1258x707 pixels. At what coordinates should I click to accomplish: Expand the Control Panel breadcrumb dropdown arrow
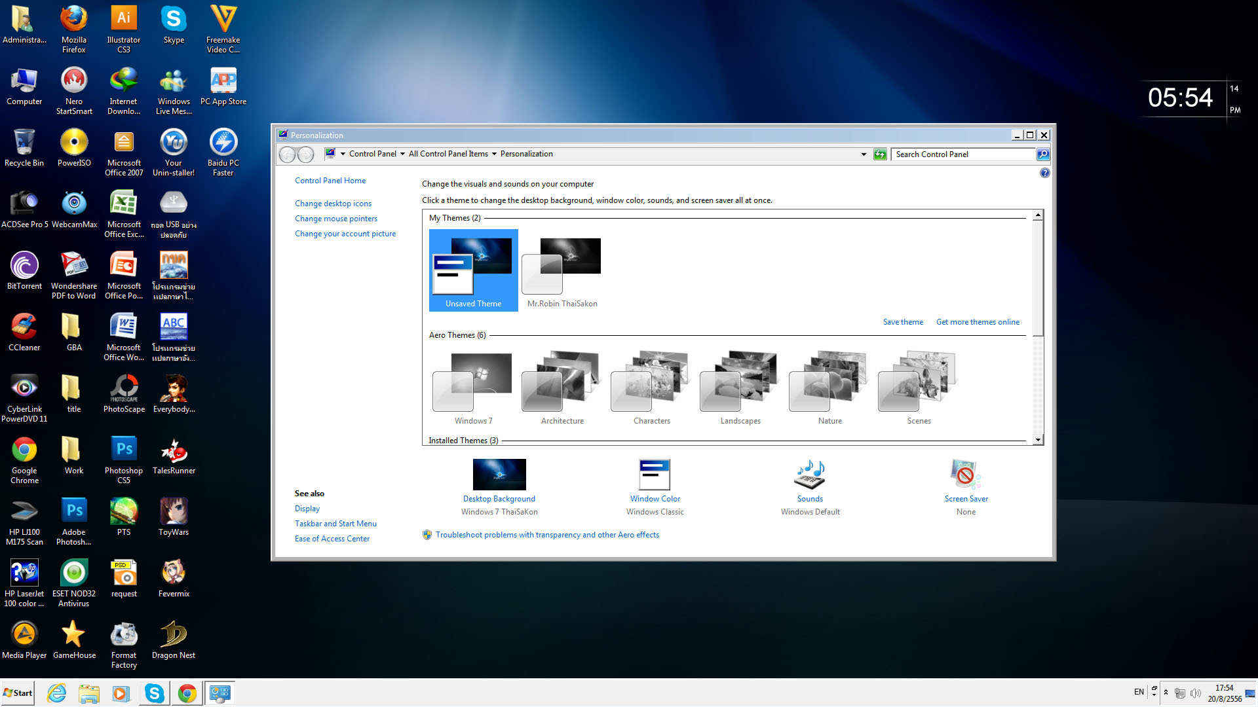(x=402, y=154)
